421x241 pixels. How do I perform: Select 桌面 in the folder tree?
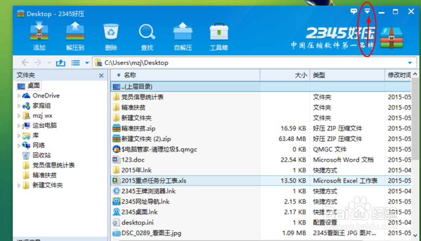click(29, 86)
